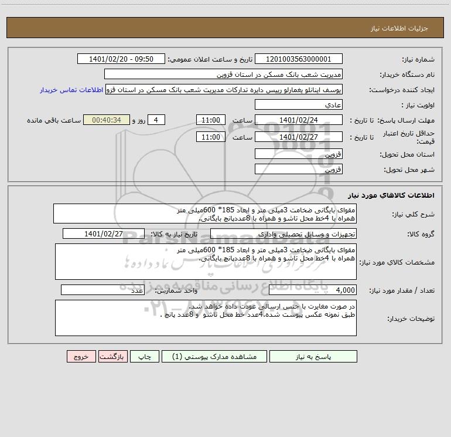Click the header 'جزئیات اطلاعات نیاز'
The height and width of the screenshot is (437, 451).
399,28
